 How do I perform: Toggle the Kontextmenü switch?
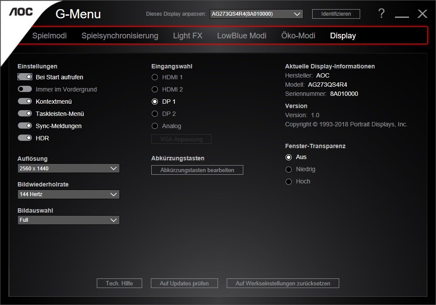25,102
